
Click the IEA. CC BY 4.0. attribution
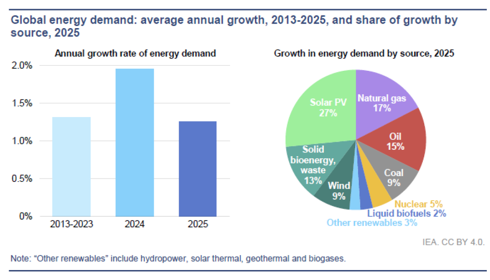453,242
